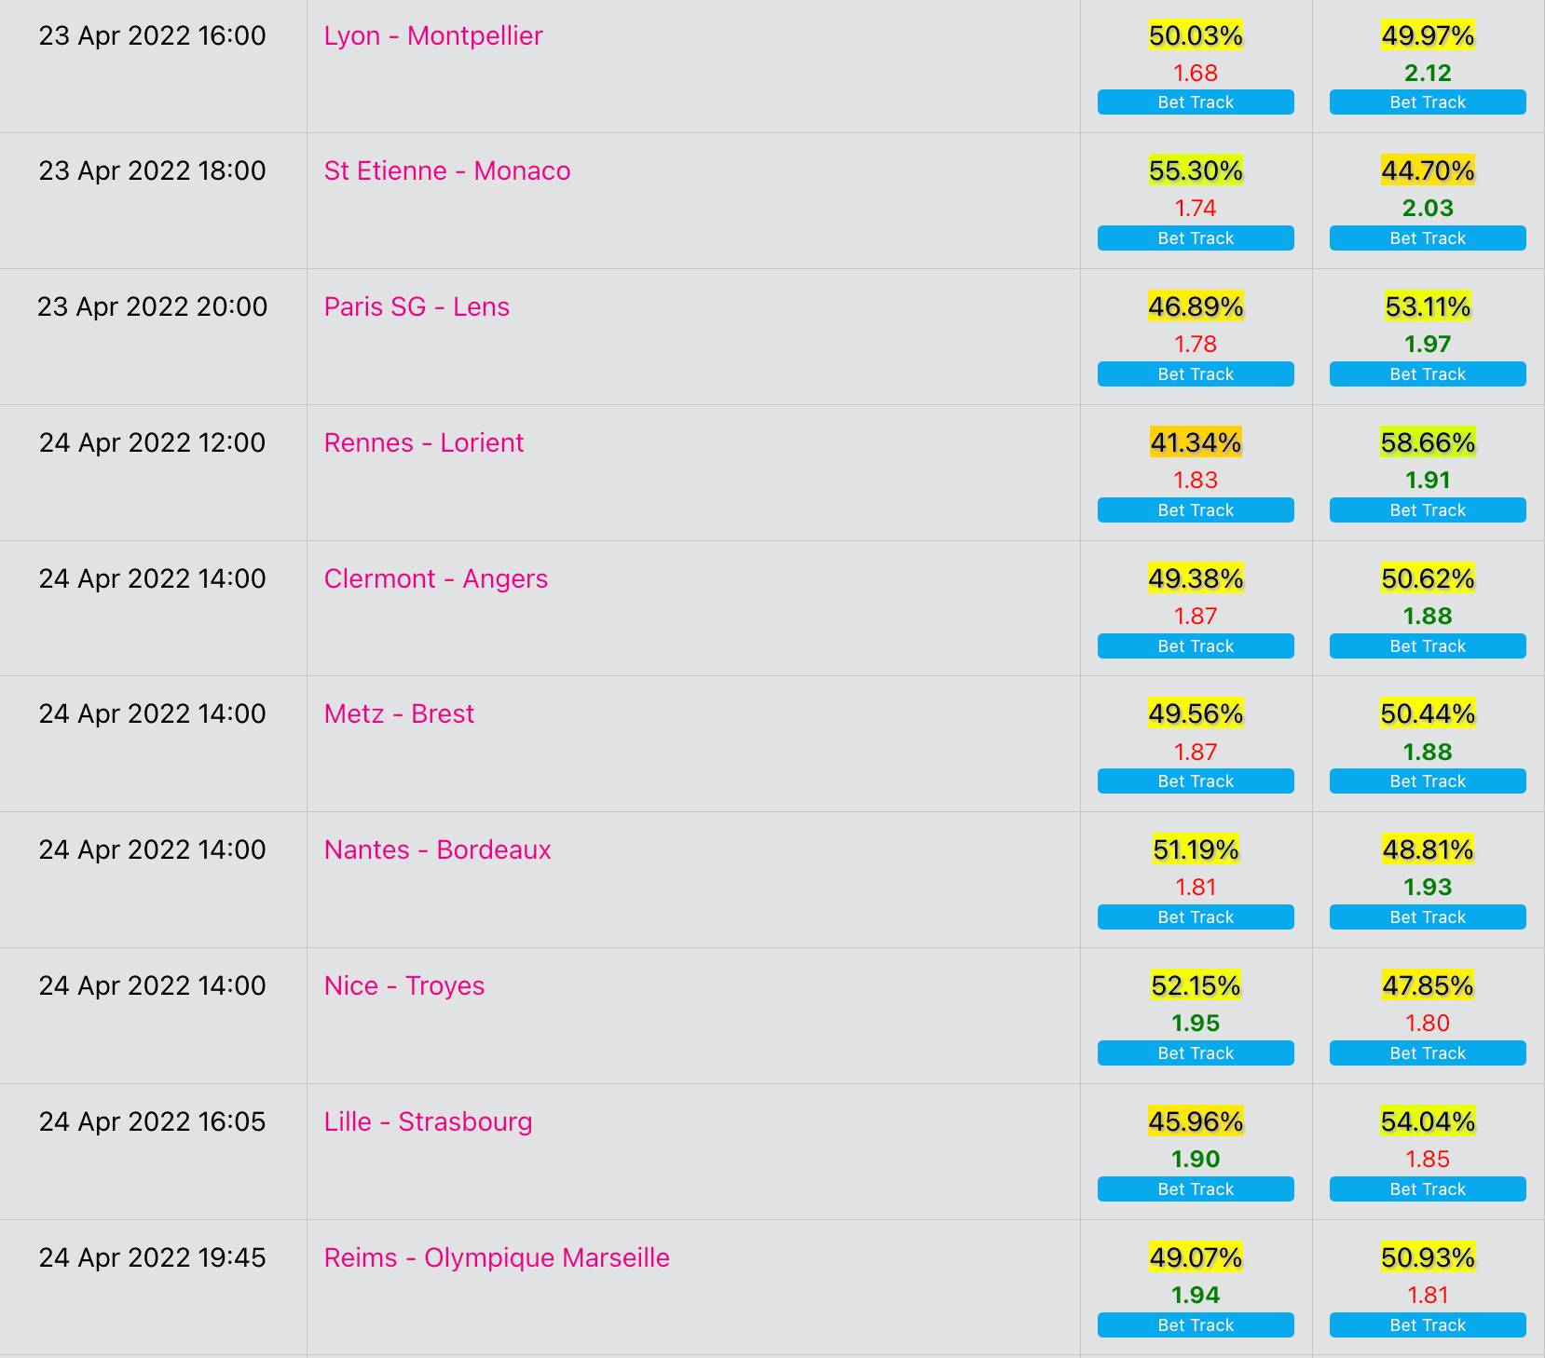Open the Metz - Brest match link

(399, 714)
